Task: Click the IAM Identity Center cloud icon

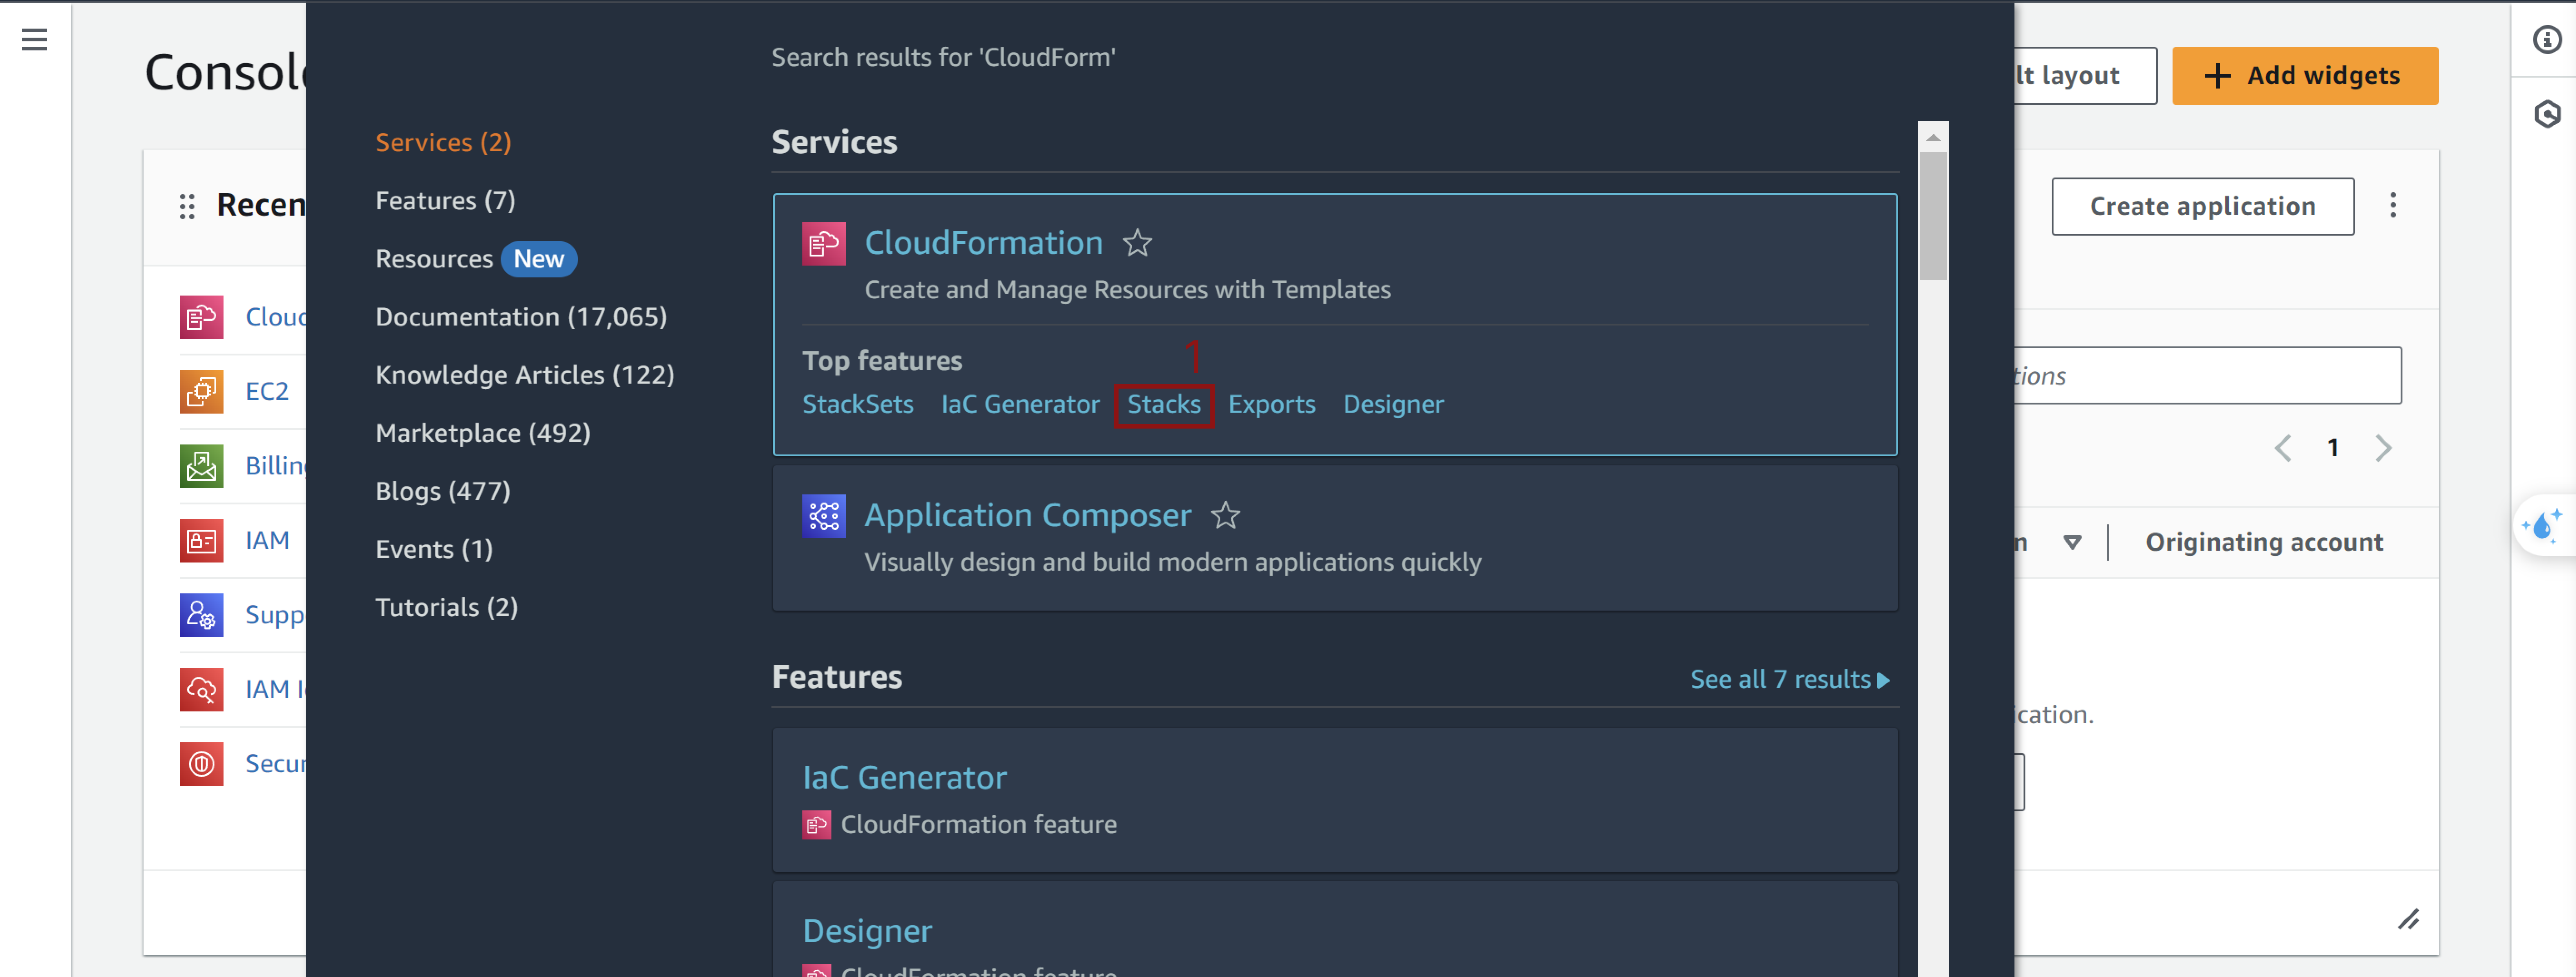Action: pyautogui.click(x=201, y=689)
